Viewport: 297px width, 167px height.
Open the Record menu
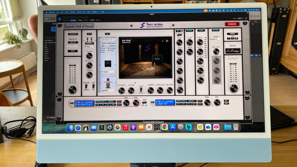(79, 12)
